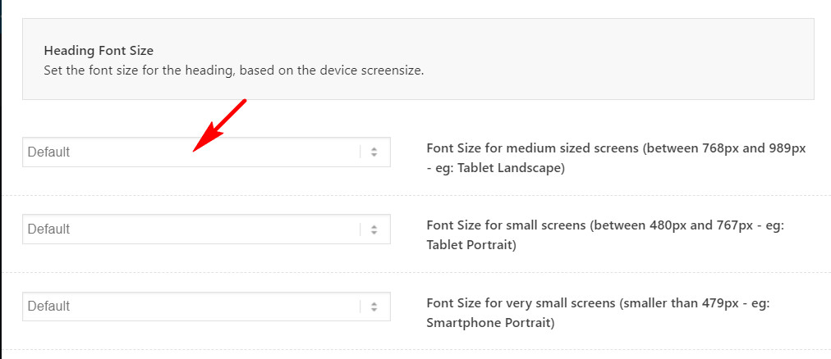Click the 'Tablet Landscape)' text line

click(495, 169)
